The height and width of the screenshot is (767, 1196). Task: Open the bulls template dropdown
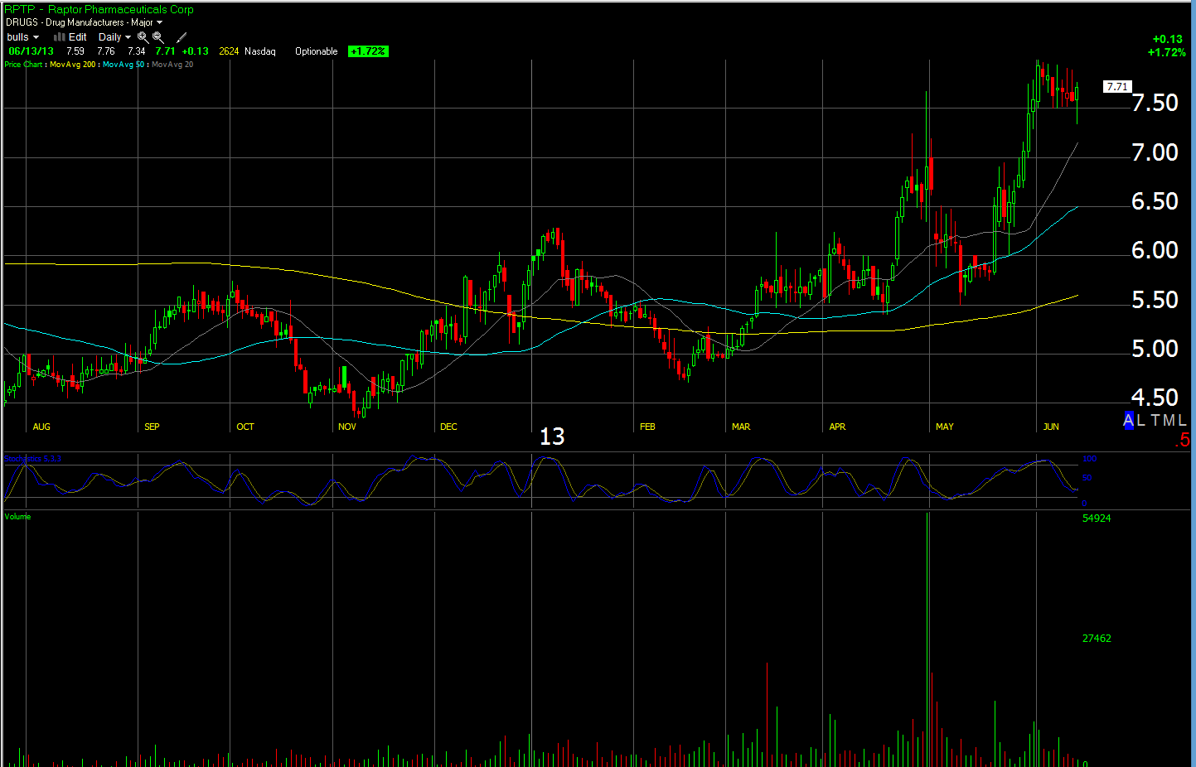tap(22, 37)
